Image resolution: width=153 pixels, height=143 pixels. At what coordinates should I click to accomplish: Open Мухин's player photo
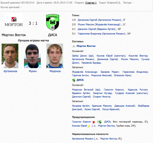pyautogui.click(x=32, y=56)
